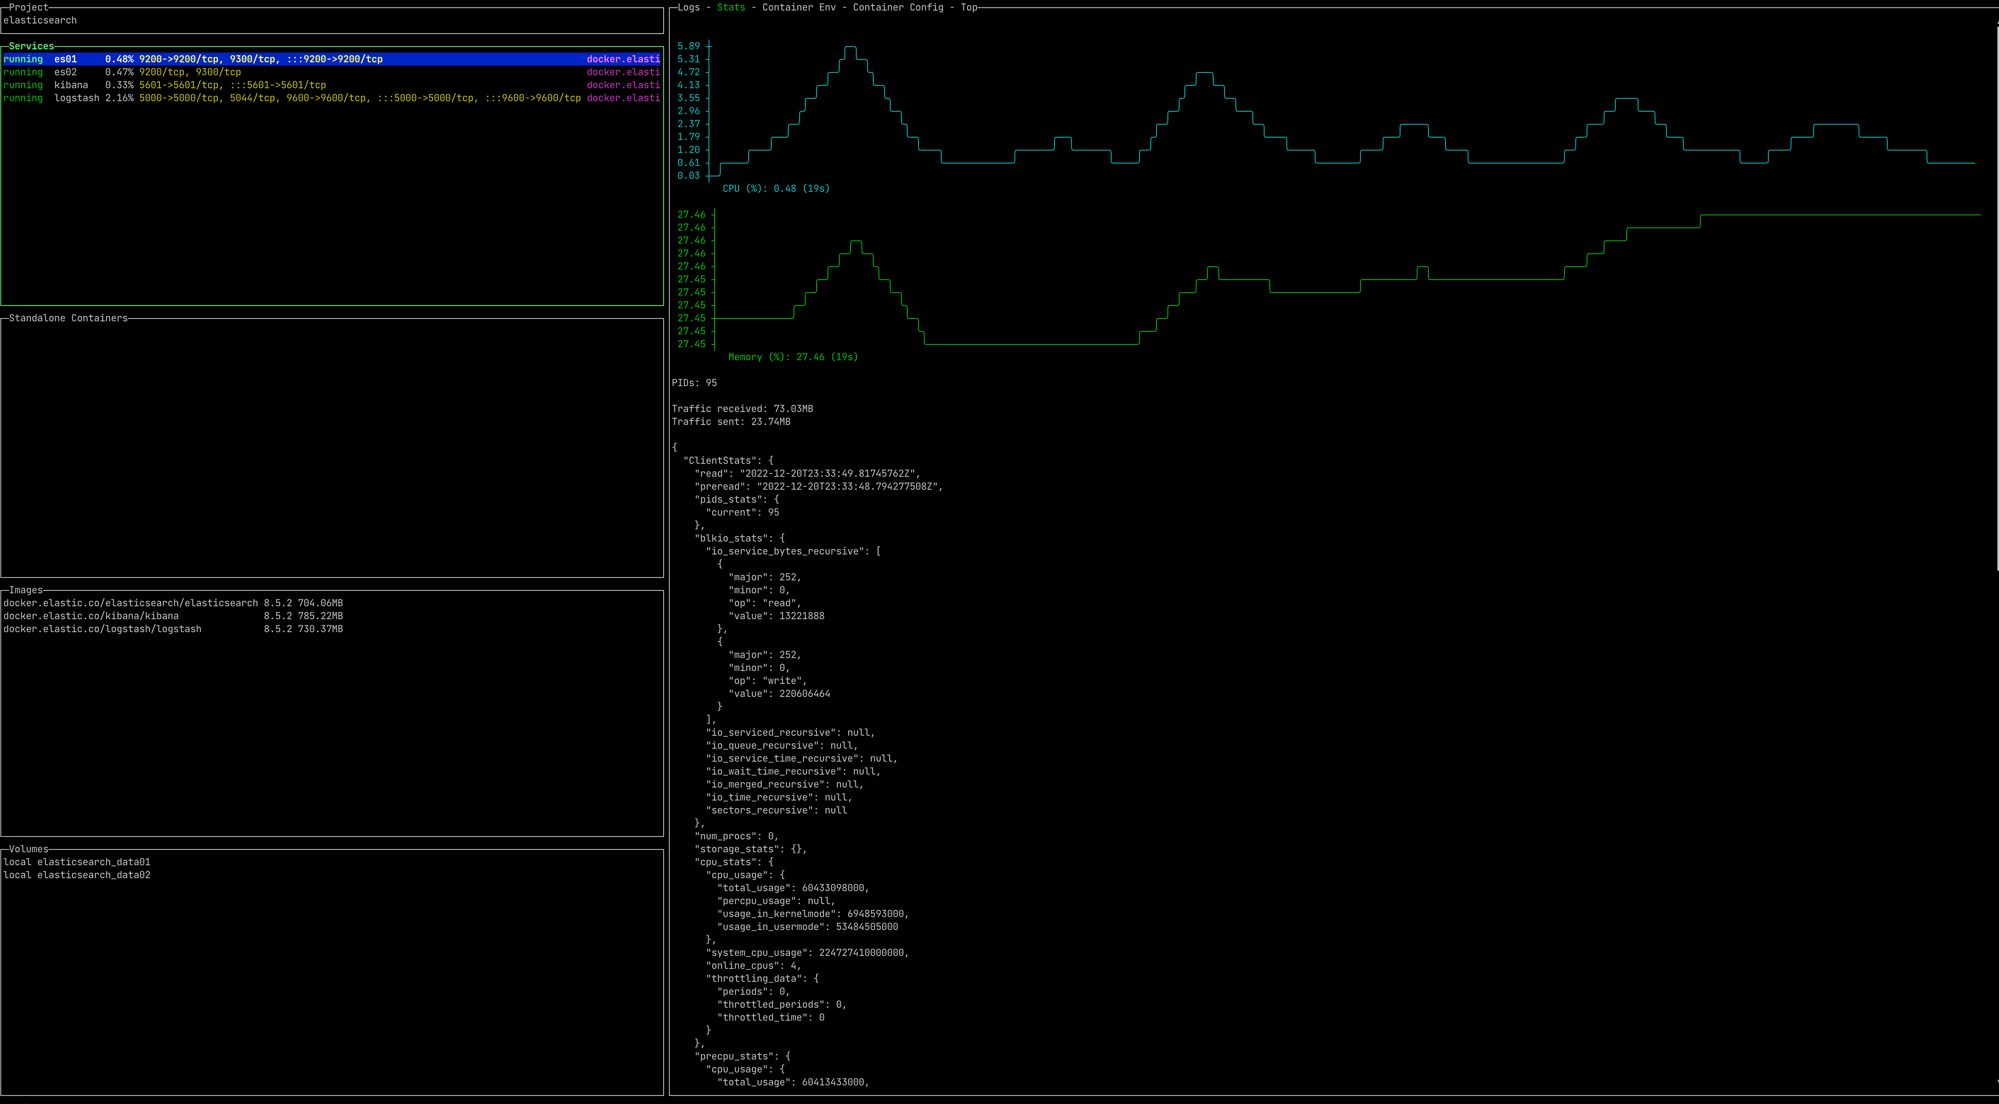Focus the Project panel title
1999x1104 pixels.
point(29,7)
